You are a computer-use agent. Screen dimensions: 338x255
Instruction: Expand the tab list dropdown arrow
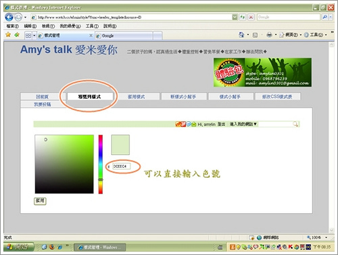tap(34, 35)
